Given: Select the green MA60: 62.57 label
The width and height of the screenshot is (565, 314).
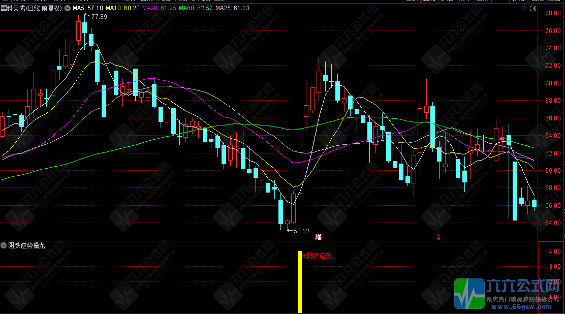Looking at the screenshot, I should click(196, 8).
